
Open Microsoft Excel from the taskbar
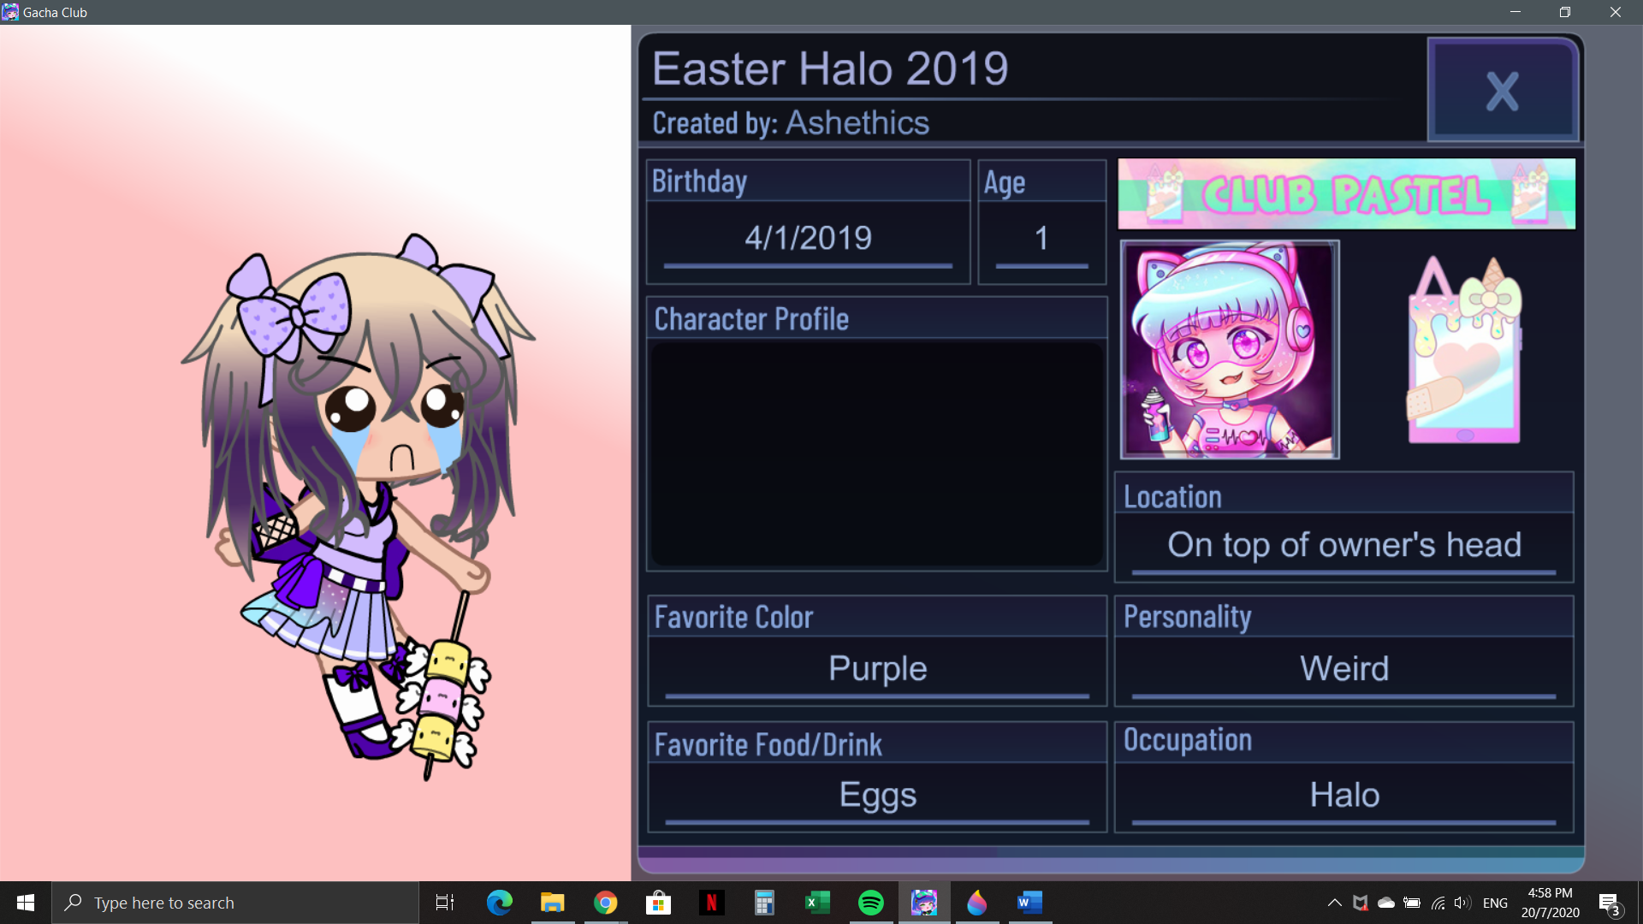pyautogui.click(x=817, y=903)
